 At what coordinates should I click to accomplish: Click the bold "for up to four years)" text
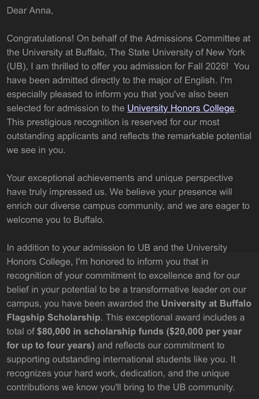[51, 345]
